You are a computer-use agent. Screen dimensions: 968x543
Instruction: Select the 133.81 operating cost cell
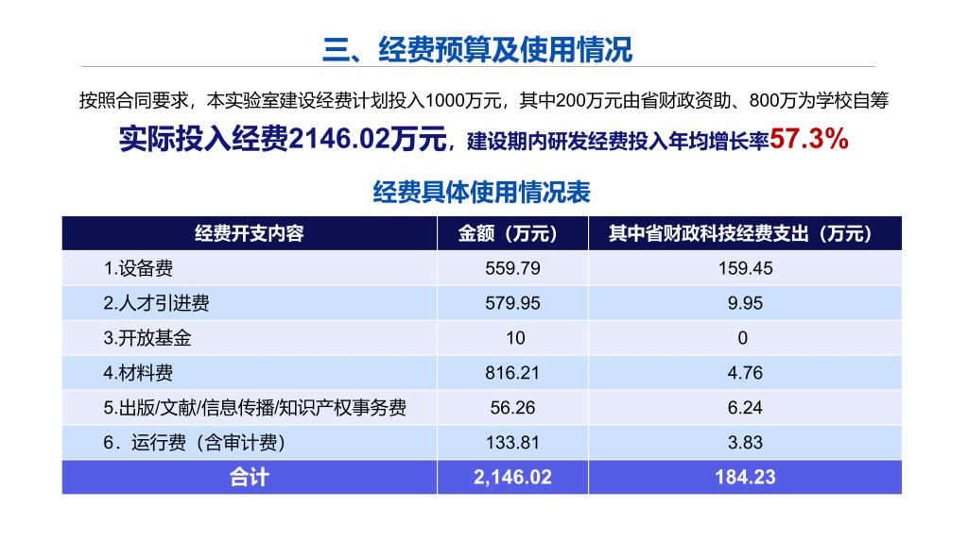tap(512, 442)
